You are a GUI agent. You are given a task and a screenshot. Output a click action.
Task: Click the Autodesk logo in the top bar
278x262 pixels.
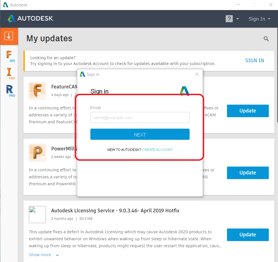[x=31, y=19]
